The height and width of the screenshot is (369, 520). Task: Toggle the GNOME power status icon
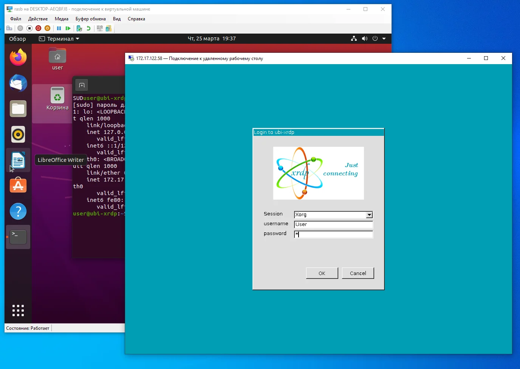click(x=375, y=38)
